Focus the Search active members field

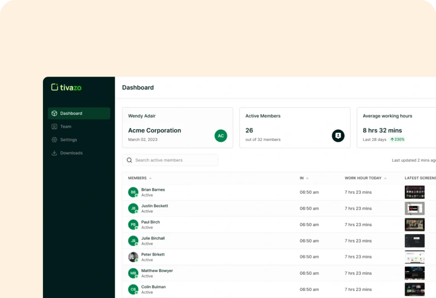175,160
